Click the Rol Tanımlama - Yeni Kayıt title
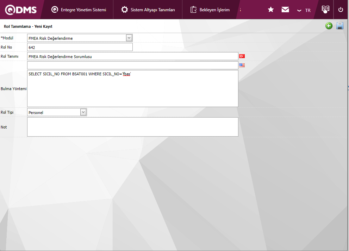Image resolution: width=349 pixels, height=251 pixels. (28, 26)
